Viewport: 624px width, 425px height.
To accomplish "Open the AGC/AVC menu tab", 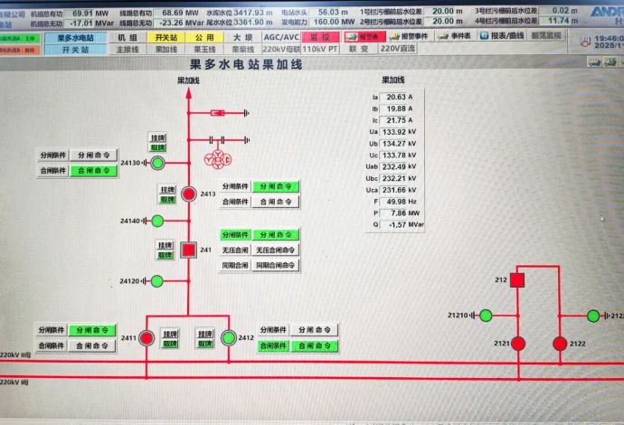I will tap(280, 37).
